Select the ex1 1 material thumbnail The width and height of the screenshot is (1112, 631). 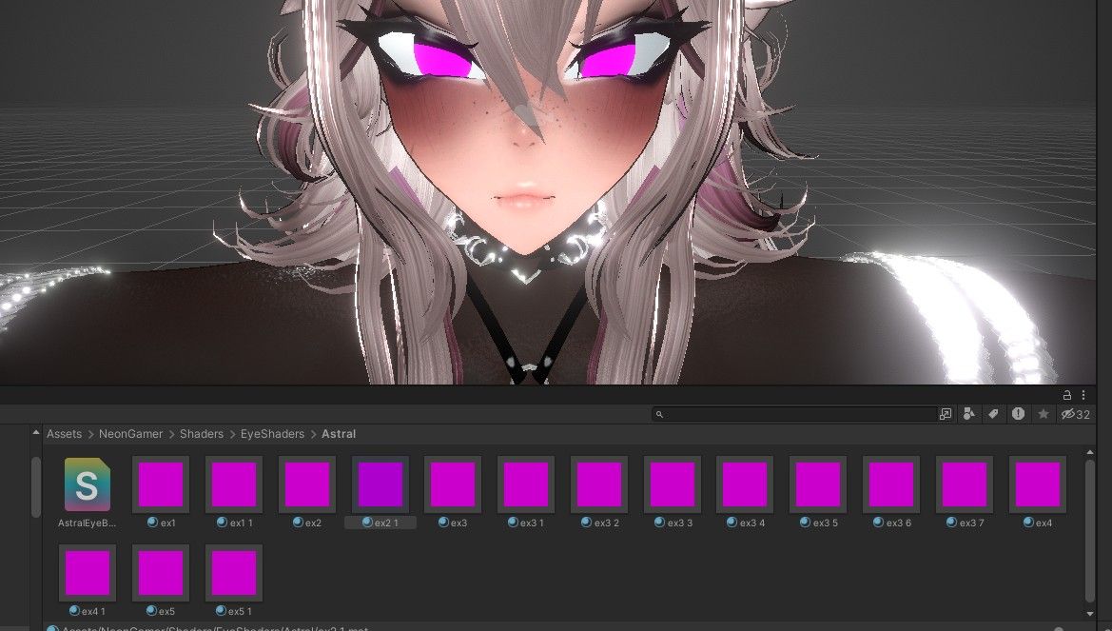pos(234,484)
